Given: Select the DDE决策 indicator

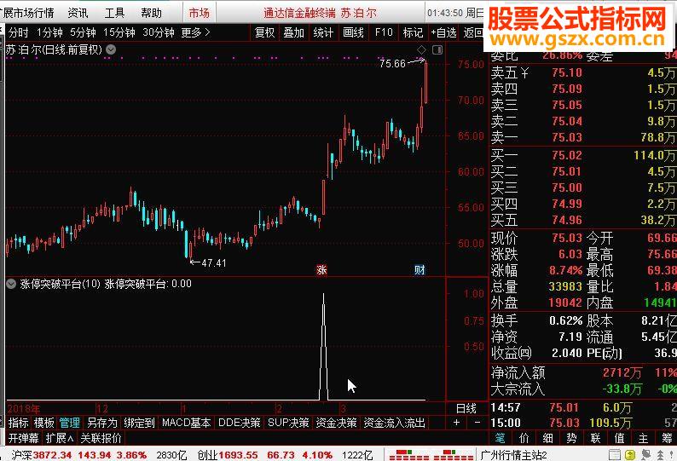Looking at the screenshot, I should (240, 423).
